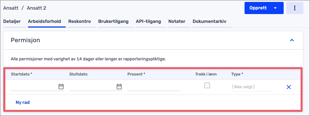The height and width of the screenshot is (116, 310).
Task: Navigate to Ansatt breadcrumb link
Action: [11, 8]
